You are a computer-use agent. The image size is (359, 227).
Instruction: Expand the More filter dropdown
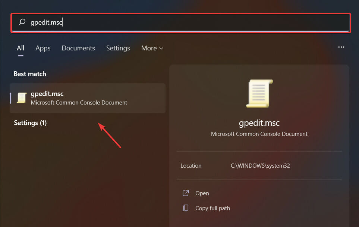coord(152,48)
